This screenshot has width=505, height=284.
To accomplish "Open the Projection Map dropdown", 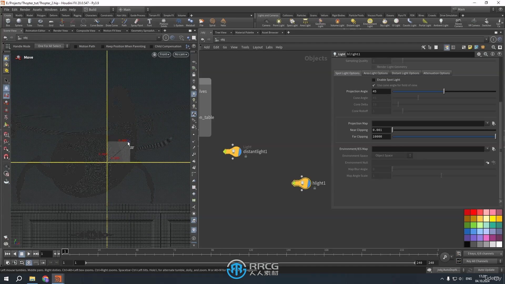I will tap(487, 123).
